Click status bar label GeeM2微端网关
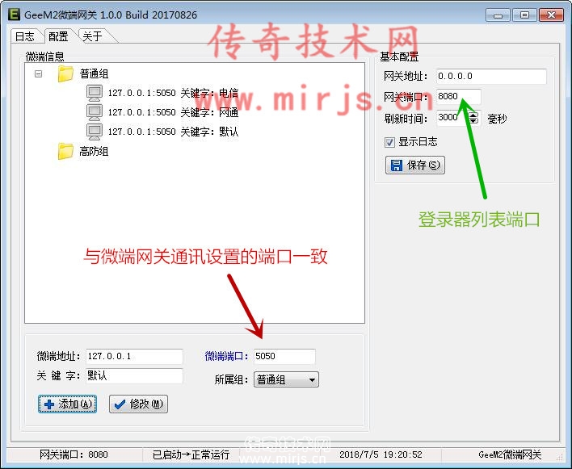This screenshot has width=572, height=469. pyautogui.click(x=510, y=454)
